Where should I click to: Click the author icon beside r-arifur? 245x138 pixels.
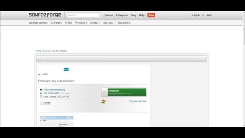click(39, 74)
